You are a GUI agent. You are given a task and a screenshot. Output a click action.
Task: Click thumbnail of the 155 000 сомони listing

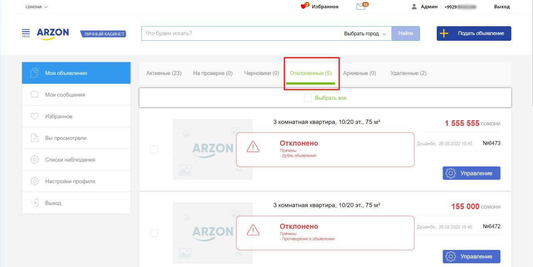212,232
